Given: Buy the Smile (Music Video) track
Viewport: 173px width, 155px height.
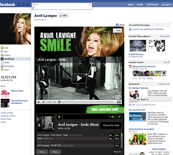Looking at the screenshot, I should tap(111, 135).
